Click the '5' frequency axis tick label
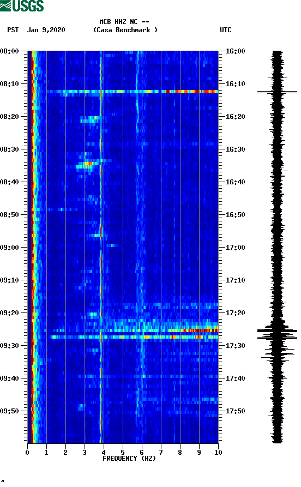Screen dimensions: 301x487 (123, 453)
